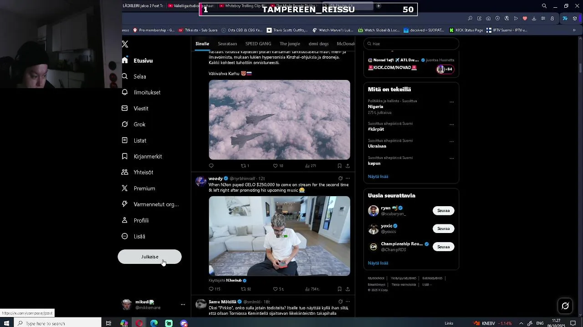Like woody's post with 5 t. likes
583x327 pixels.
tap(278, 289)
